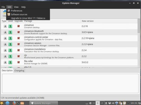Uncheck upgrade checkbox for cinnamon
141x105 pixels.
19,26
